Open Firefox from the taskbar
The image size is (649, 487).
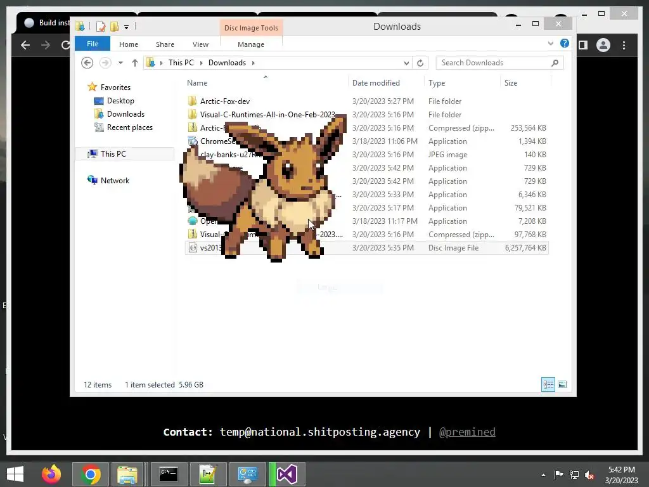click(51, 474)
